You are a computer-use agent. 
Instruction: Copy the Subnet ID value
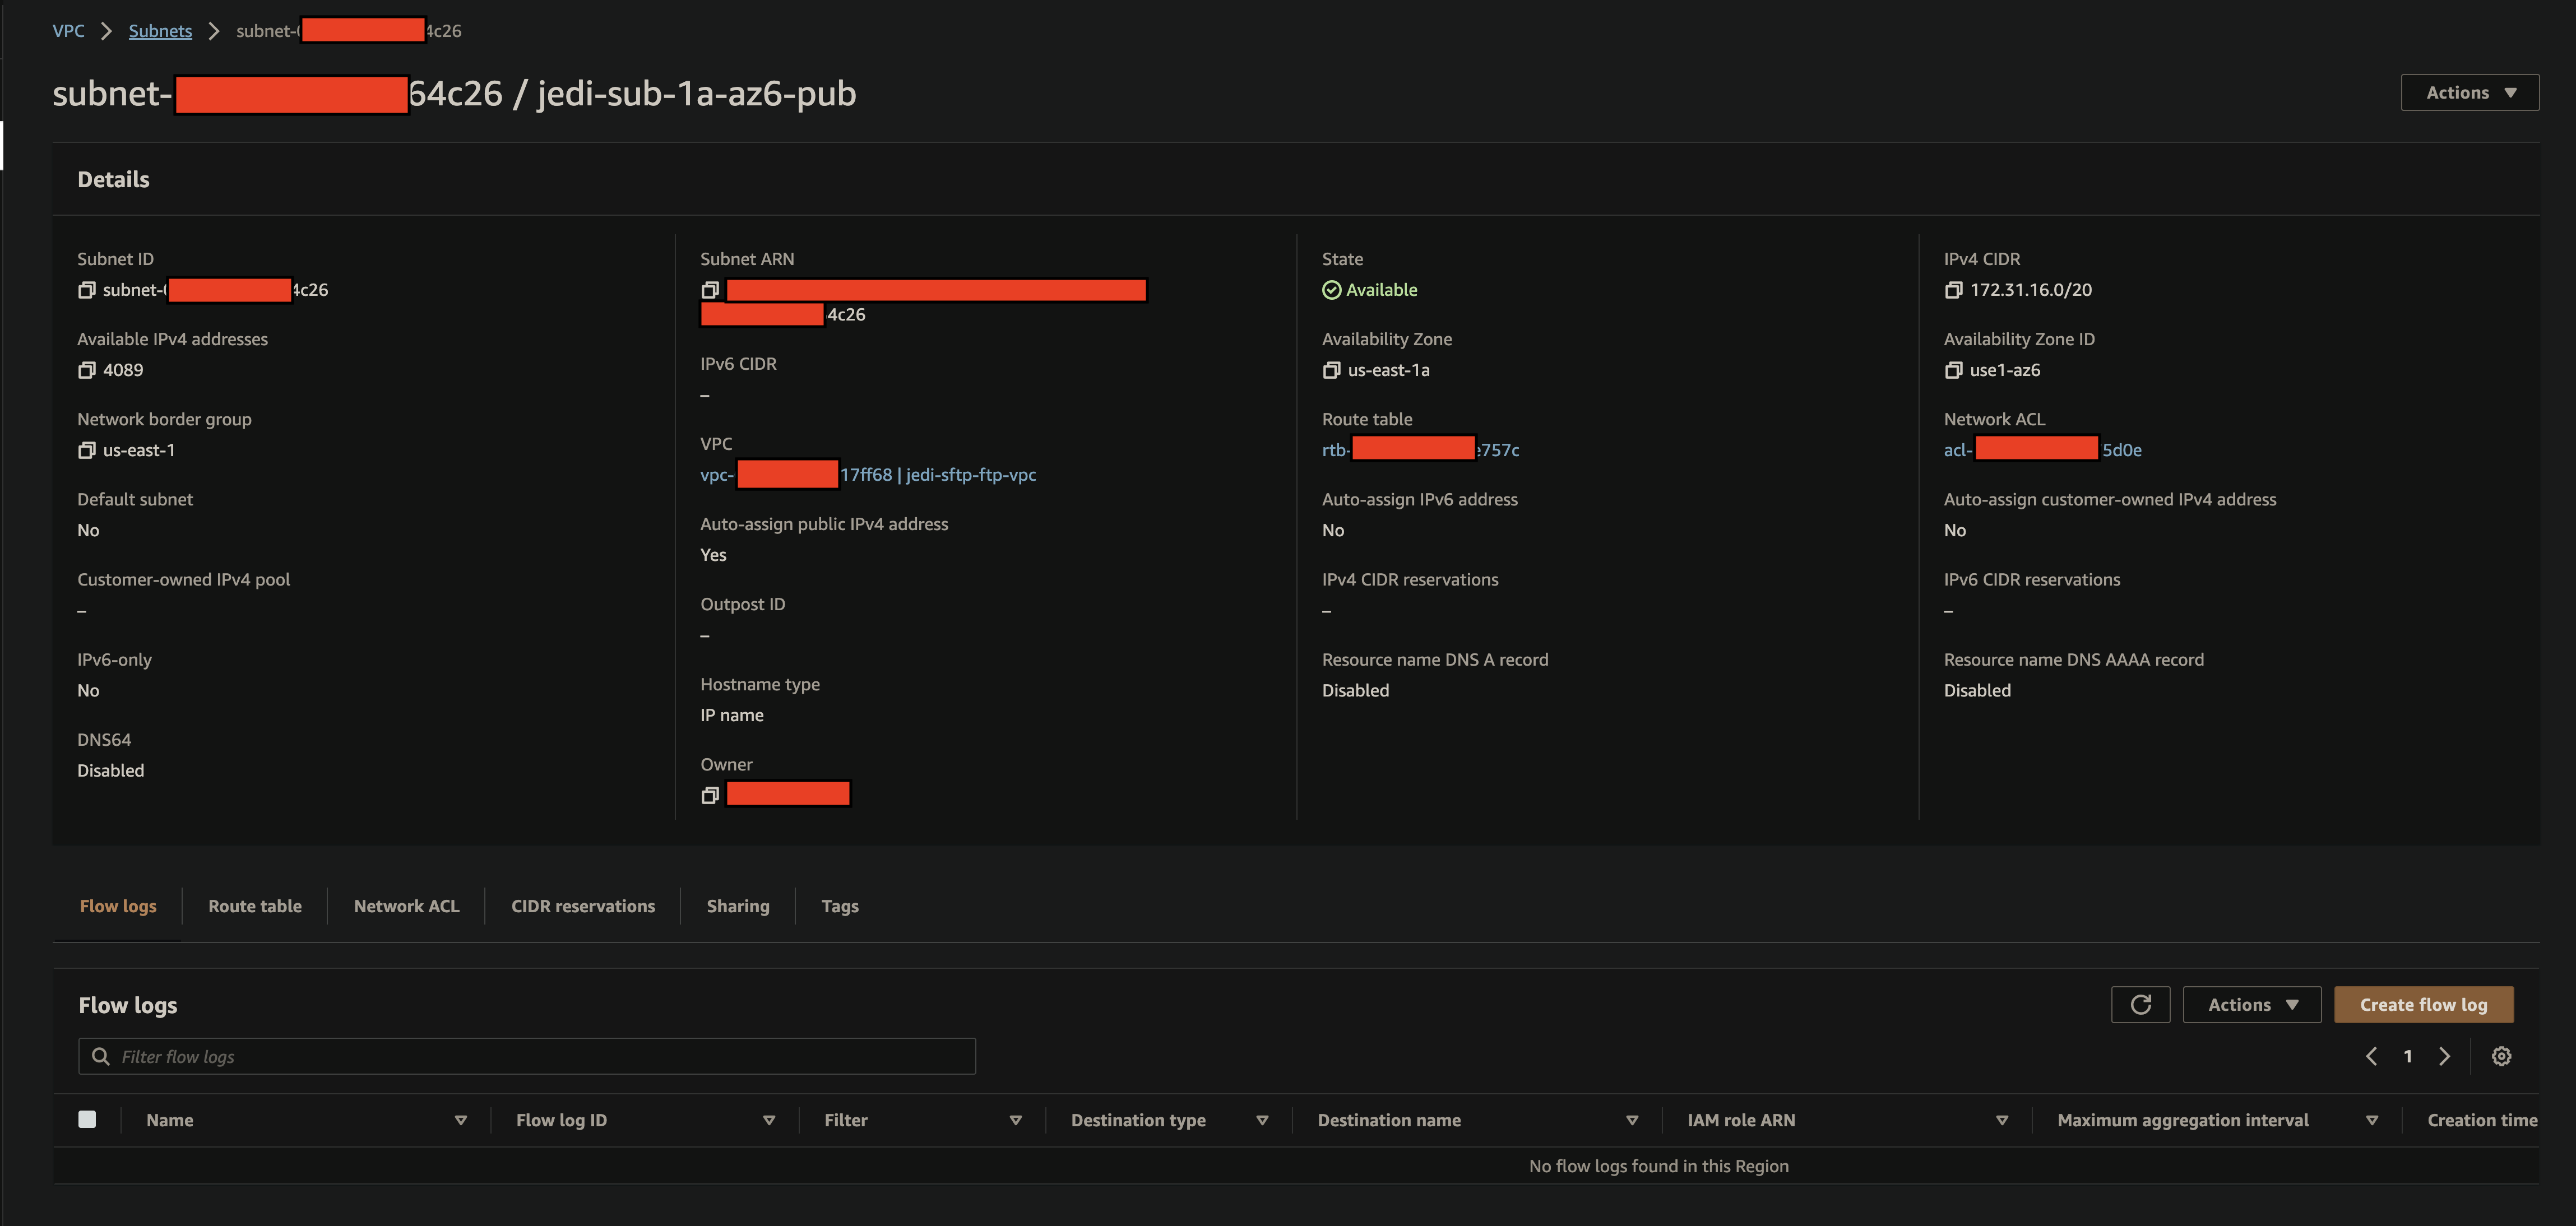click(x=87, y=290)
